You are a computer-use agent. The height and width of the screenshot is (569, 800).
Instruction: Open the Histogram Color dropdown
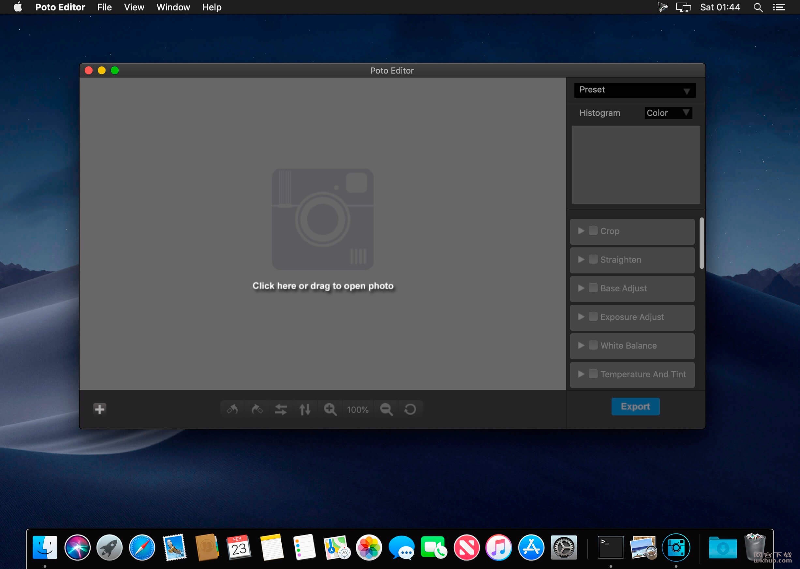(x=668, y=113)
